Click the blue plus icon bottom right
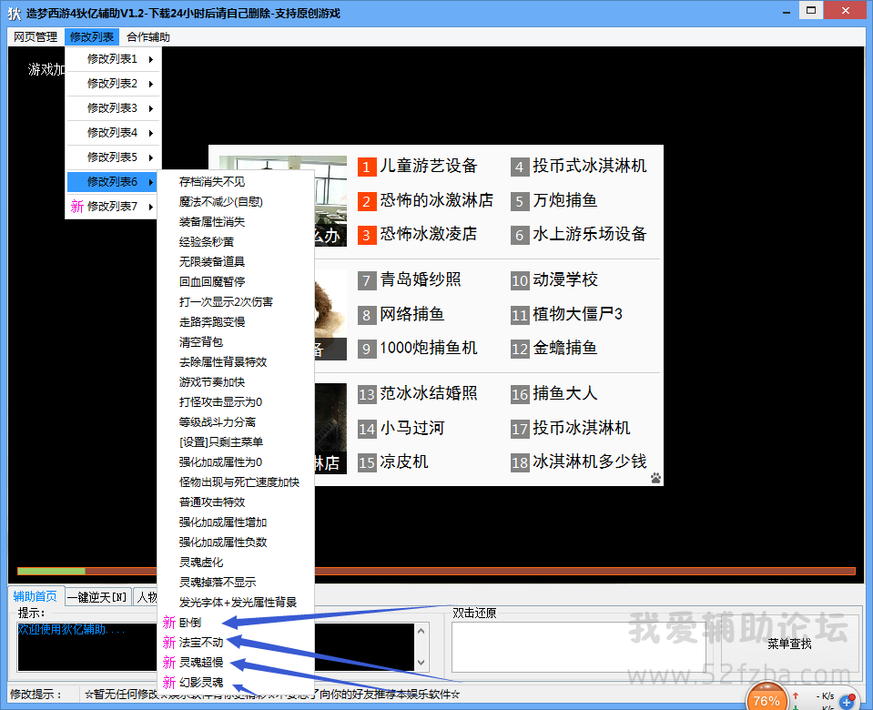Screen dimensions: 873x710 tap(847, 702)
